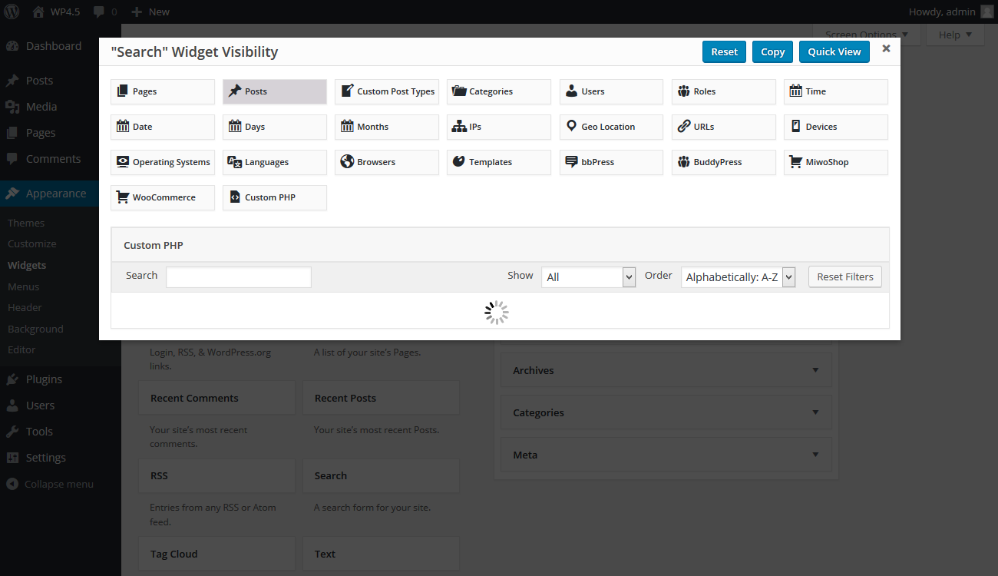The width and height of the screenshot is (998, 576).
Task: Select the bbPress filter
Action: tap(611, 162)
